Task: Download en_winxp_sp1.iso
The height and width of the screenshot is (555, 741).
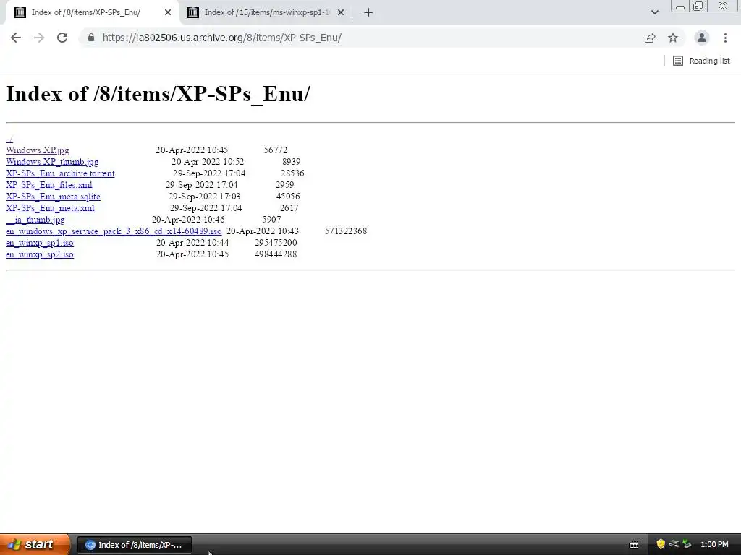Action: point(40,243)
